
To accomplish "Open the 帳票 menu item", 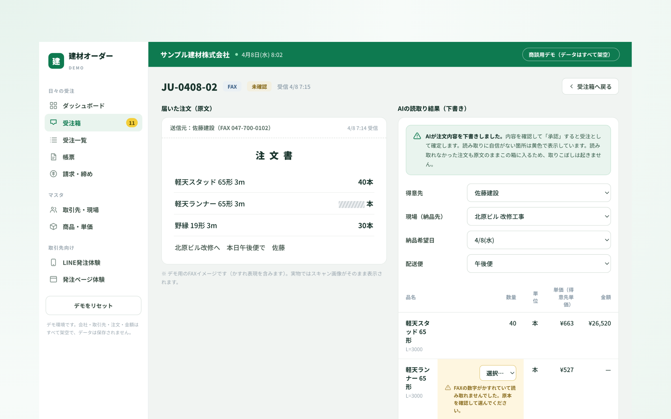I will coord(93,157).
